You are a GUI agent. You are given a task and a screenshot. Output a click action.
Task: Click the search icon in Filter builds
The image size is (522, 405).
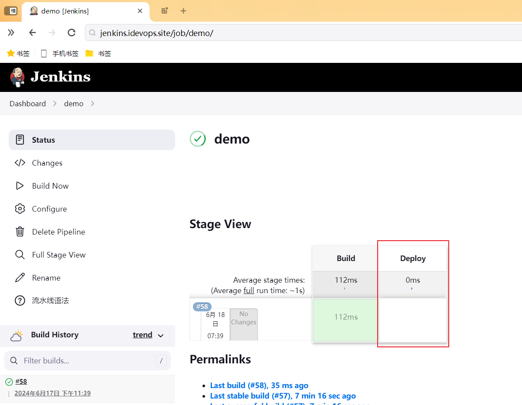point(14,361)
